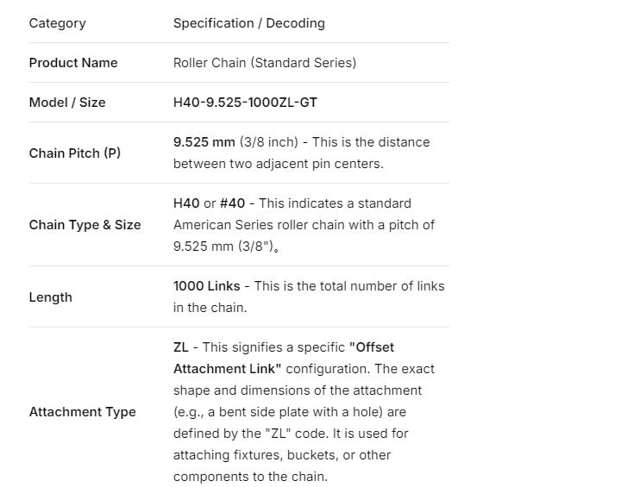Click the "Product Name" row label
This screenshot has width=640, height=487.
click(x=73, y=63)
